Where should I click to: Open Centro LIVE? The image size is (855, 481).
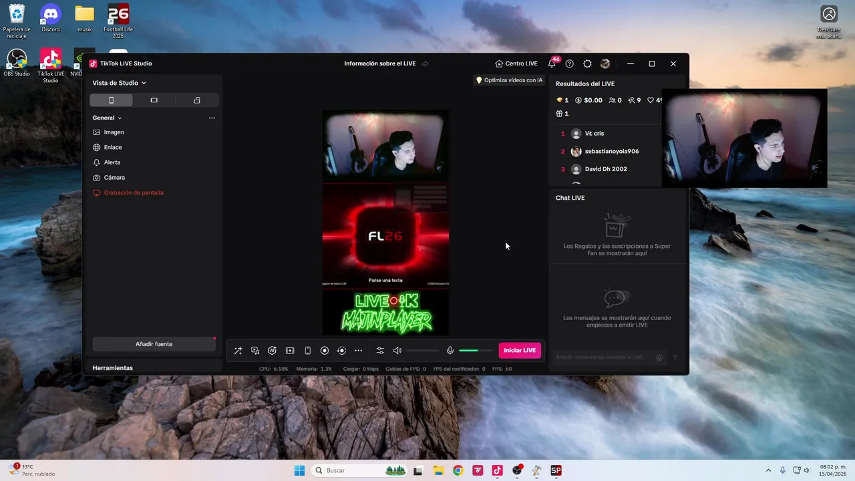(516, 63)
